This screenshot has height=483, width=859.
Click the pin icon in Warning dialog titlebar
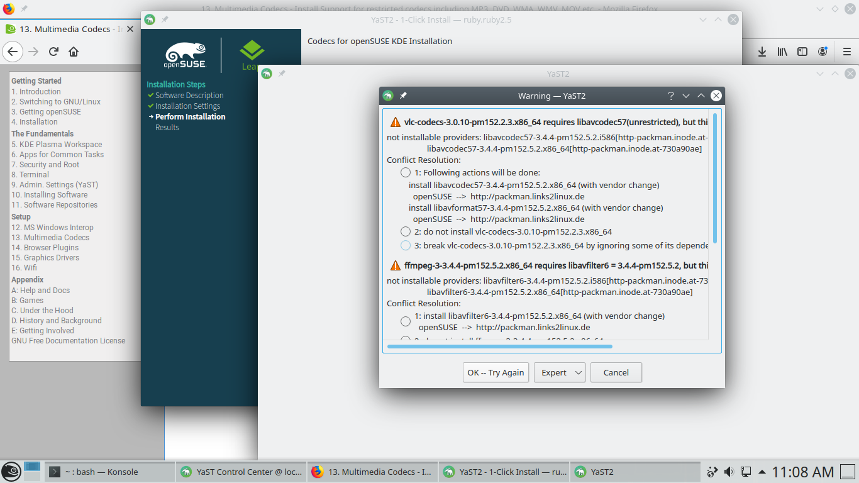(403, 96)
